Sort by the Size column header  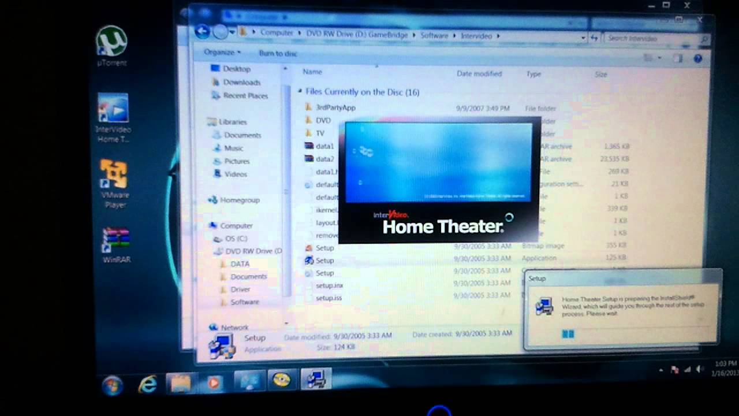601,75
